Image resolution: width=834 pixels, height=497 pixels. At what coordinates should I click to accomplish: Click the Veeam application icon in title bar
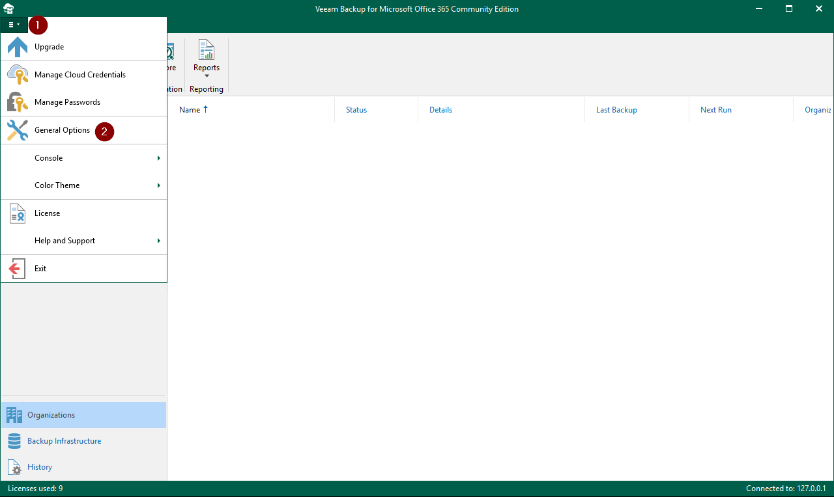click(x=9, y=8)
